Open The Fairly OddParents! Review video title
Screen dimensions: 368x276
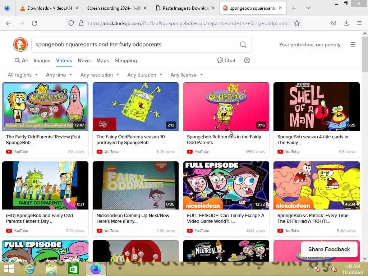point(43,140)
